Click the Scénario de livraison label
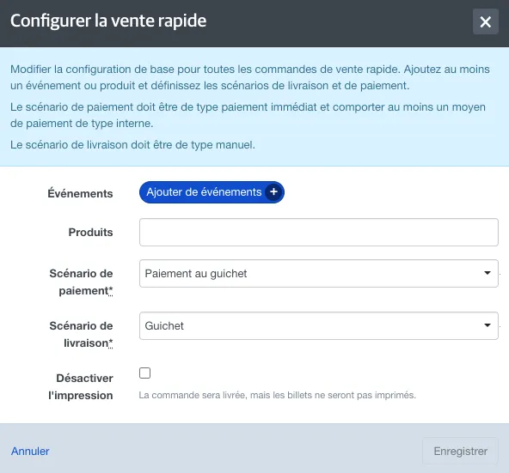Viewport: 509px width, 473px height. pyautogui.click(x=81, y=334)
